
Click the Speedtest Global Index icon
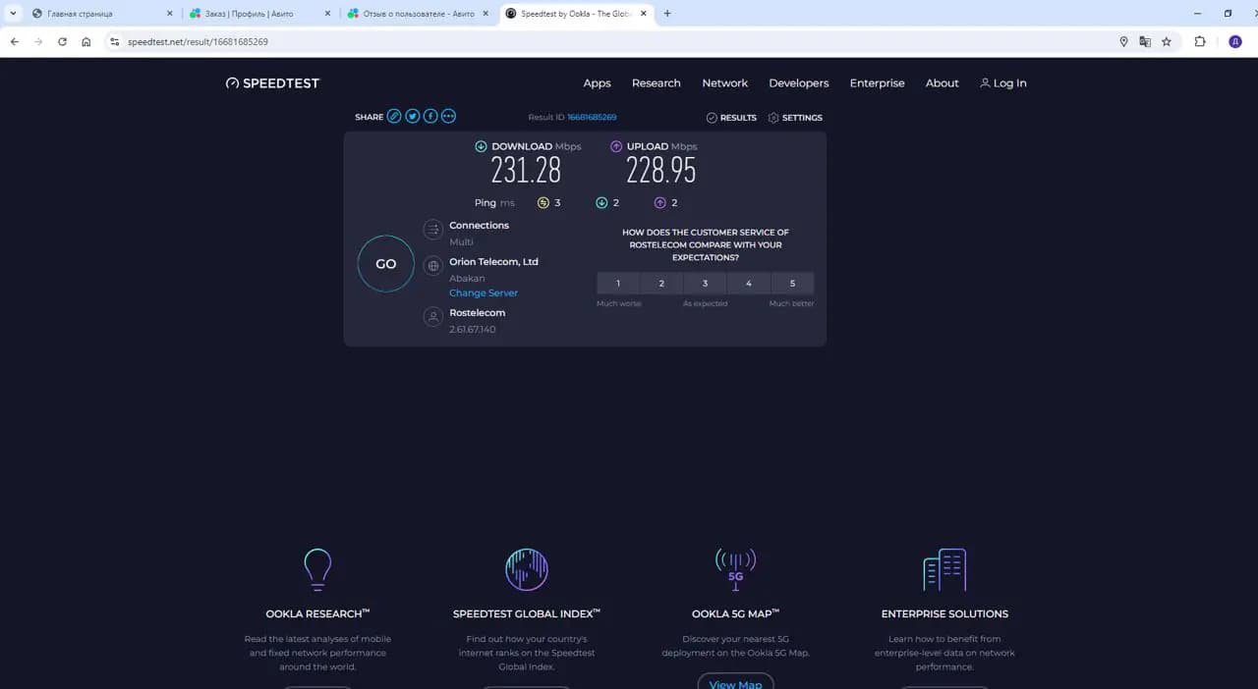pyautogui.click(x=527, y=569)
